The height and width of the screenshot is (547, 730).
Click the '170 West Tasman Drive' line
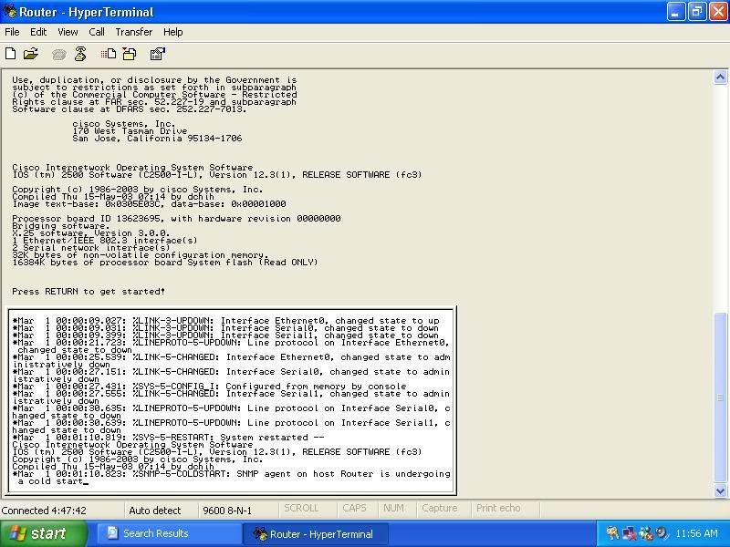point(130,131)
